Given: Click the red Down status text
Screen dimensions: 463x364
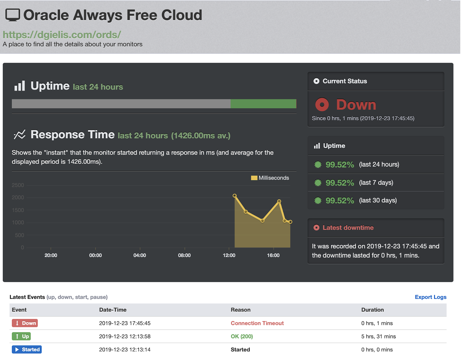Looking at the screenshot, I should [356, 105].
